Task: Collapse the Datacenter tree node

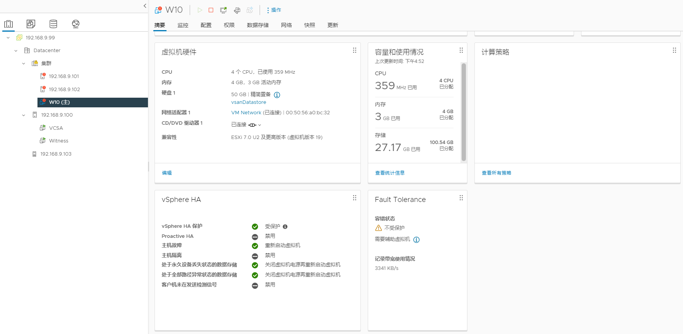Action: pos(16,51)
